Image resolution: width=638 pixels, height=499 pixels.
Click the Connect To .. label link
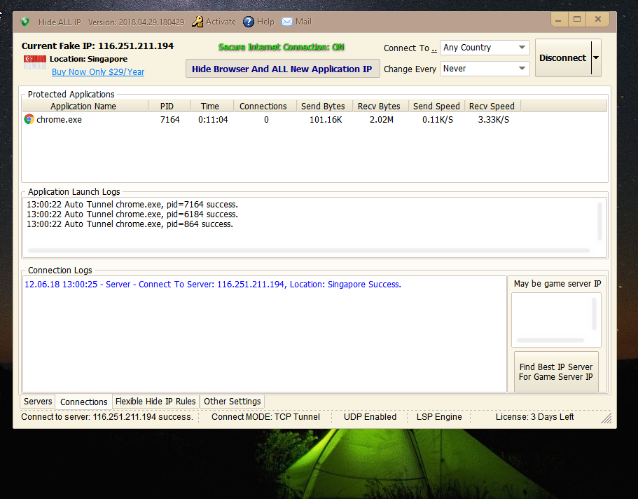tap(410, 48)
